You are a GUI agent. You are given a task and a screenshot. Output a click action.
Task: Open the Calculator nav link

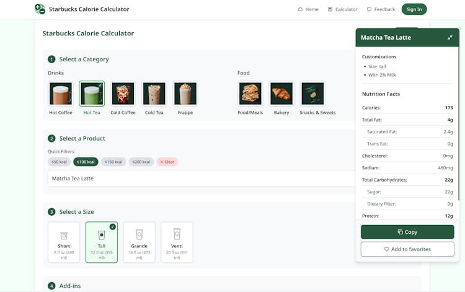[342, 9]
